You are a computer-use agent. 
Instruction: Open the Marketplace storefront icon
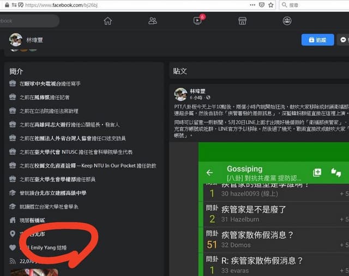[242, 21]
